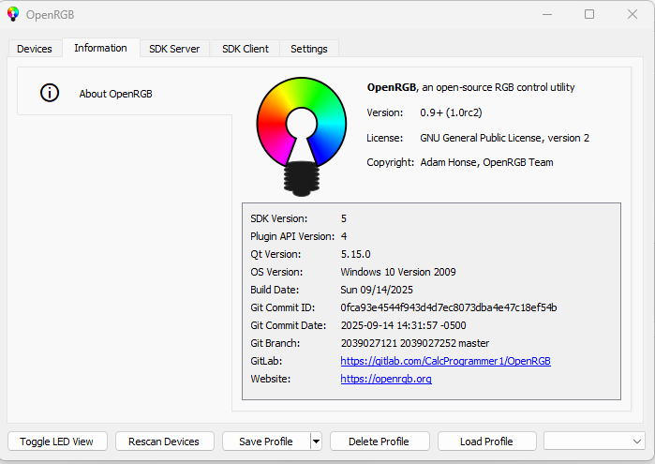Click the OpenRGB window title text
This screenshot has width=655, height=464.
tap(50, 15)
